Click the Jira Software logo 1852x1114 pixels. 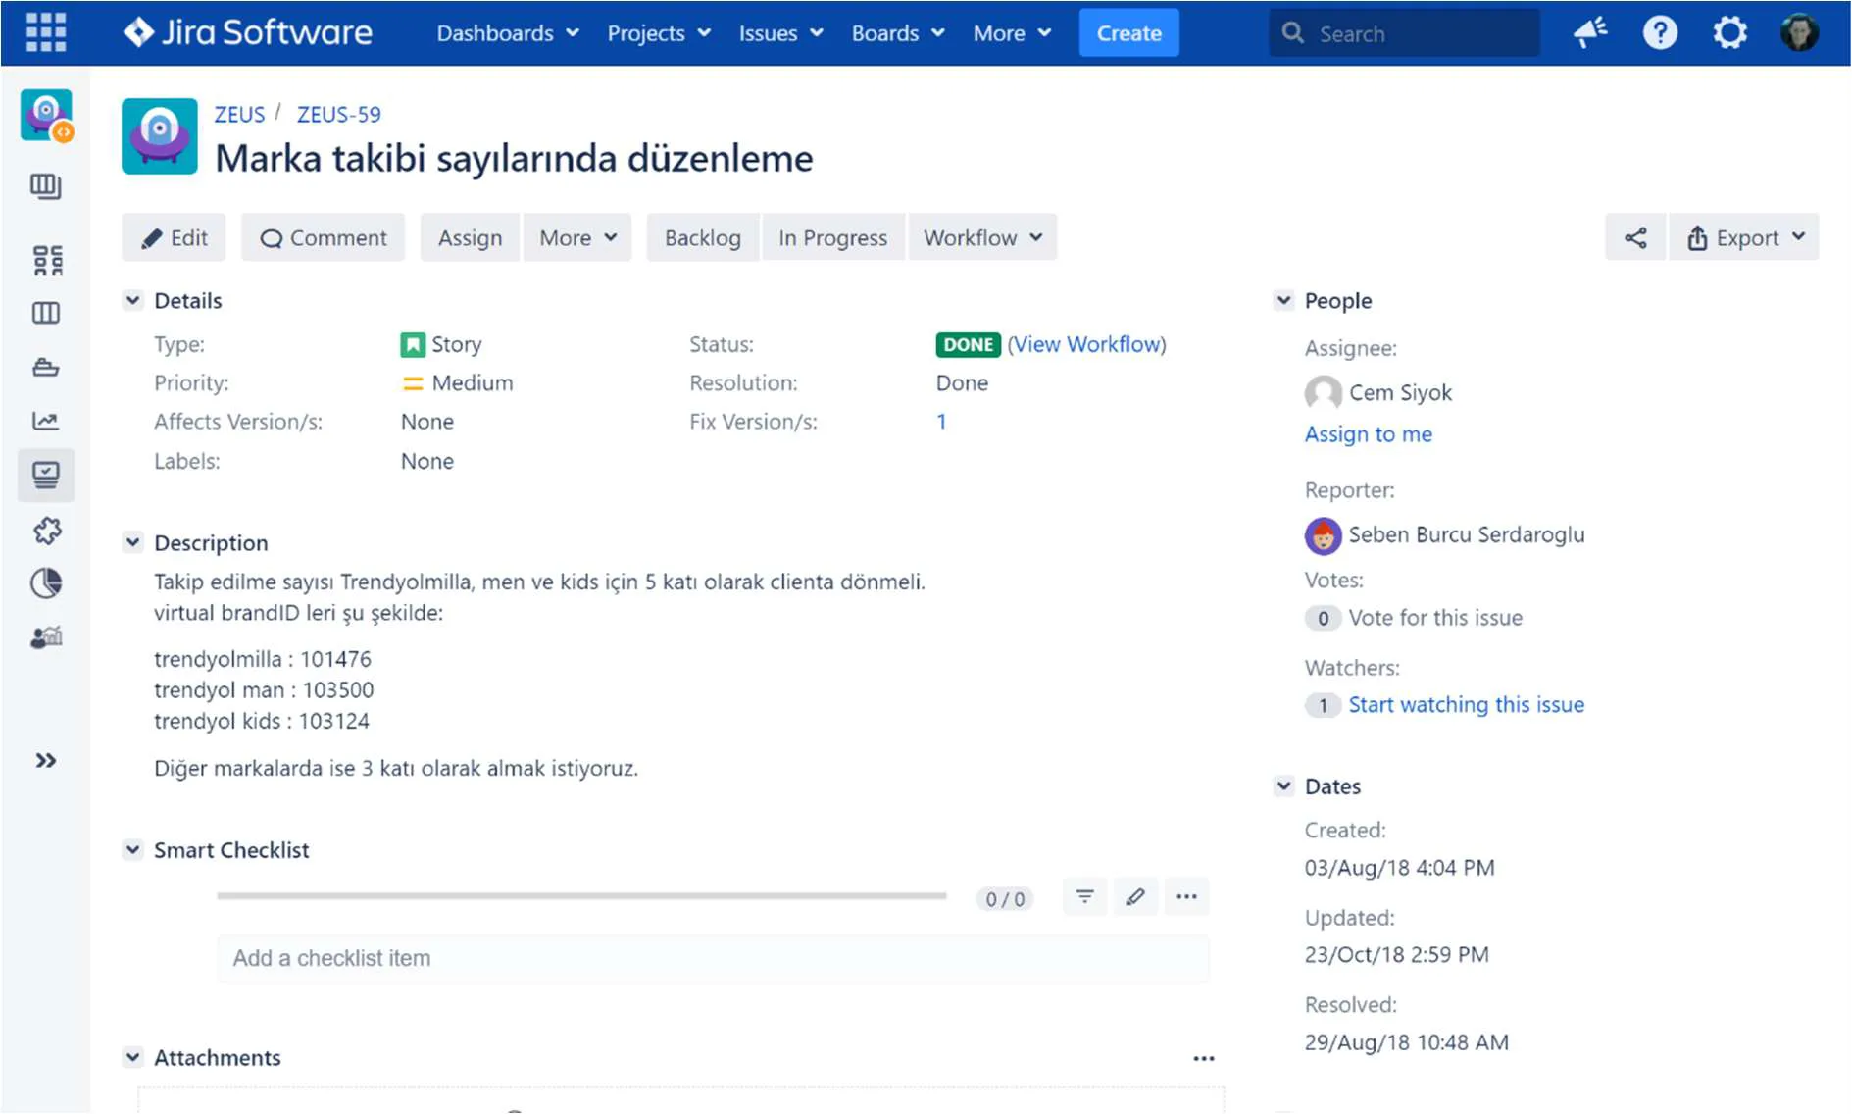tap(248, 32)
